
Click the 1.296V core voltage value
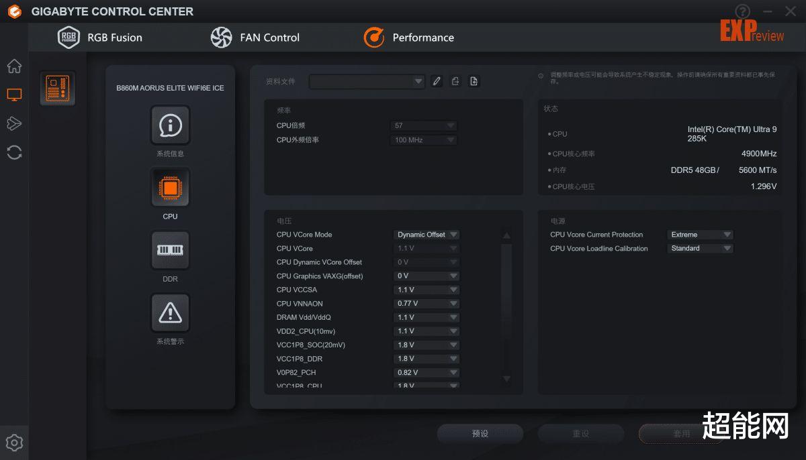764,186
